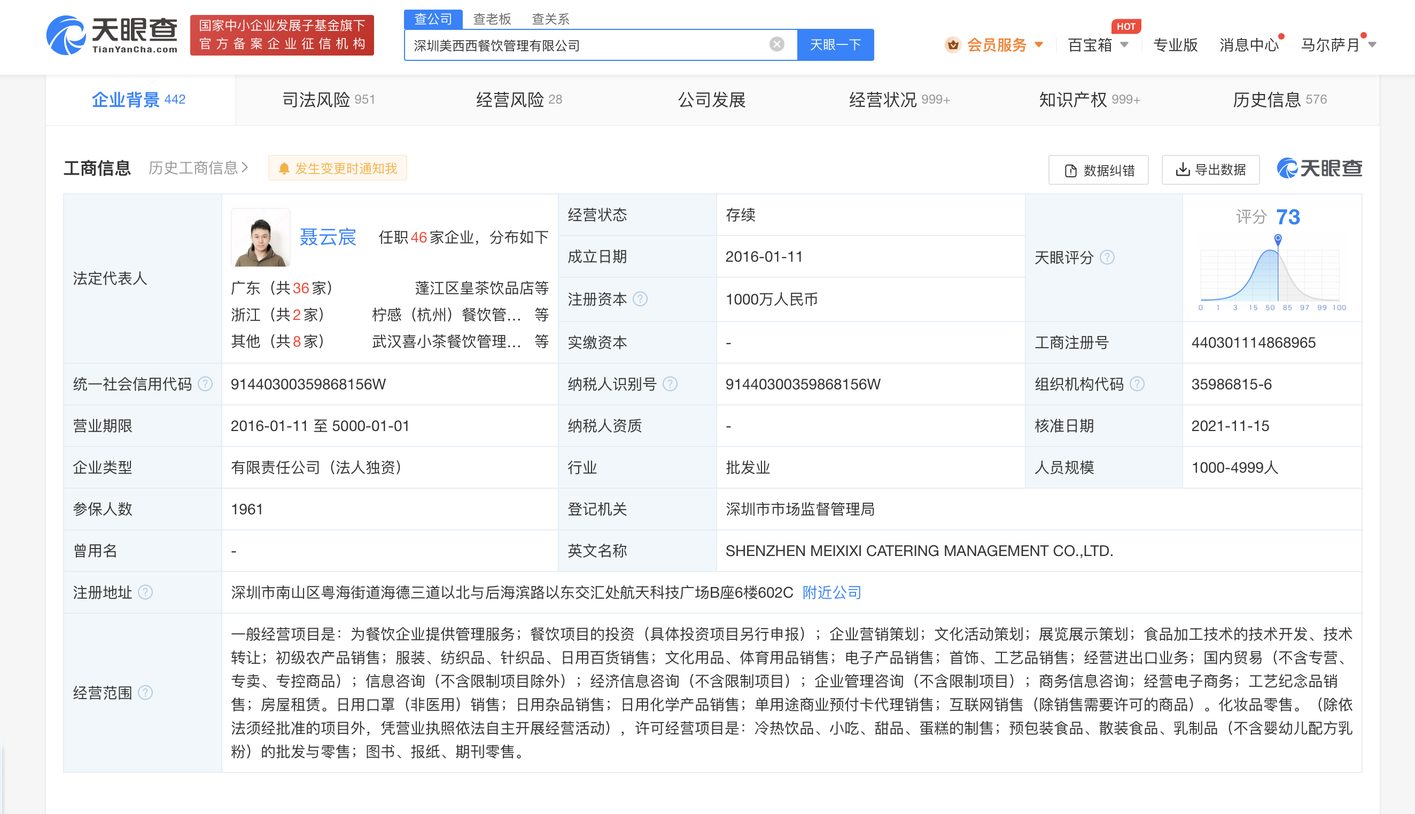Click the 核准日期 value 2021-11-15
The image size is (1415, 814).
[1231, 426]
